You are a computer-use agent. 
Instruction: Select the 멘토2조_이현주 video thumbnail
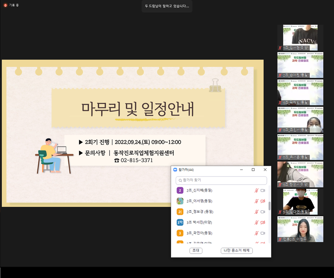(300, 229)
